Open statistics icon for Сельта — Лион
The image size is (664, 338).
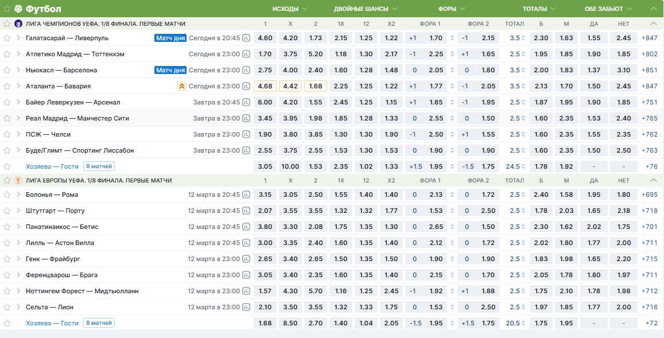click(x=246, y=307)
